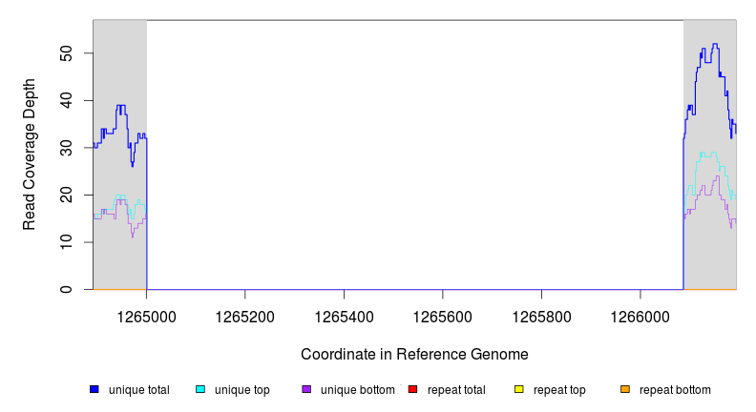Click the "Read Coverage Depth" axis title
Screen dimensions: 756x412
tap(30, 154)
